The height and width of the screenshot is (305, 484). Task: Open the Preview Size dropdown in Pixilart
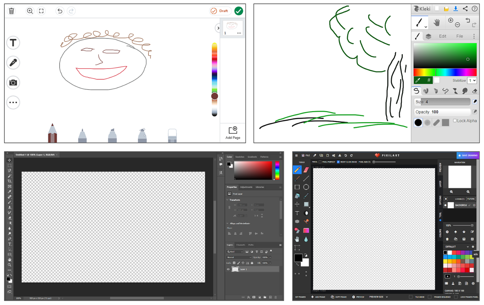[x=378, y=297]
